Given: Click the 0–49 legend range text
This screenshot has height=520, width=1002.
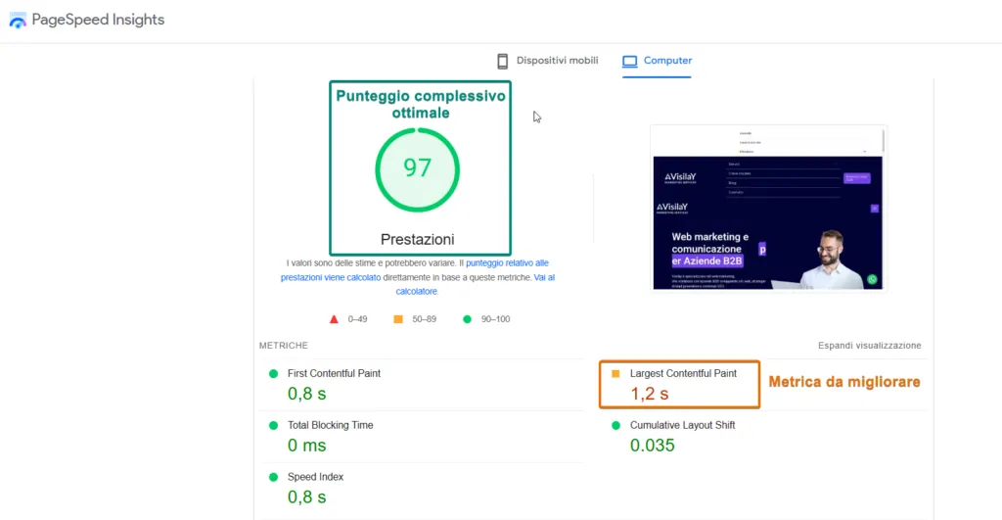Looking at the screenshot, I should point(358,319).
